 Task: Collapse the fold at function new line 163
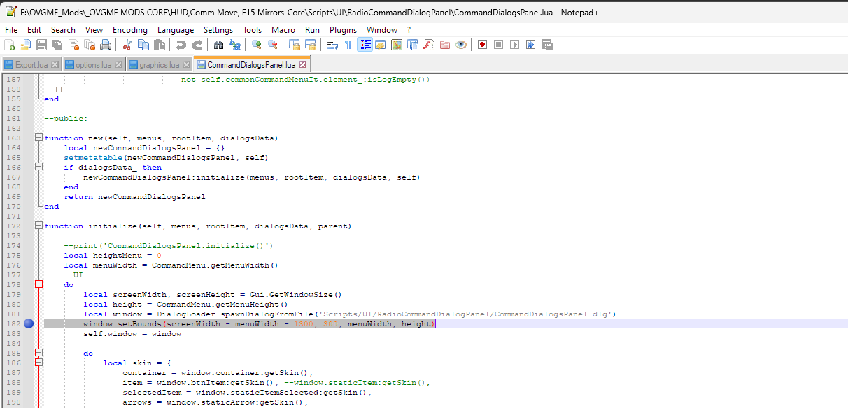[x=38, y=138]
